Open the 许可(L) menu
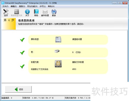 [43, 6]
